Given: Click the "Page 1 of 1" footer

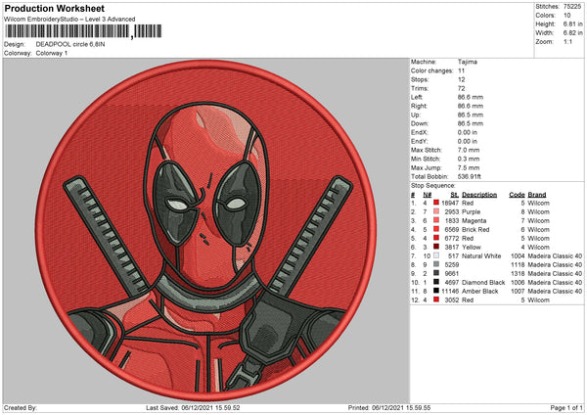Looking at the screenshot, I should pos(566,407).
